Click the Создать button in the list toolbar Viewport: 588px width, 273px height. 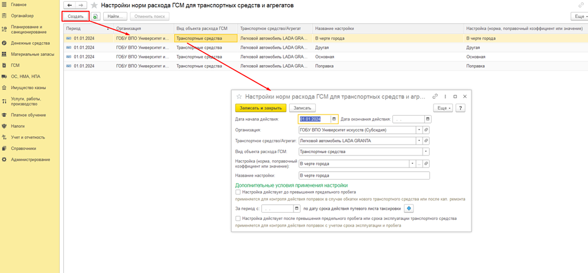pos(75,16)
